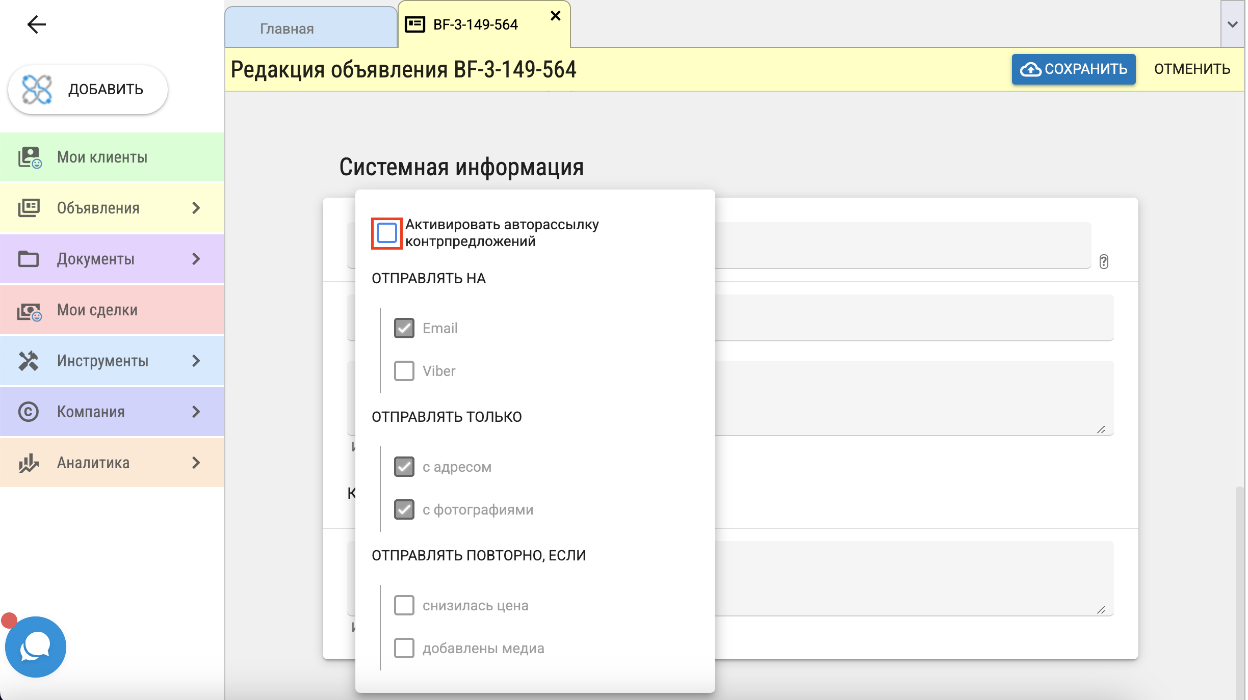Image resolution: width=1248 pixels, height=700 pixels.
Task: Click the ОТМЕНИТЬ button
Action: 1192,69
